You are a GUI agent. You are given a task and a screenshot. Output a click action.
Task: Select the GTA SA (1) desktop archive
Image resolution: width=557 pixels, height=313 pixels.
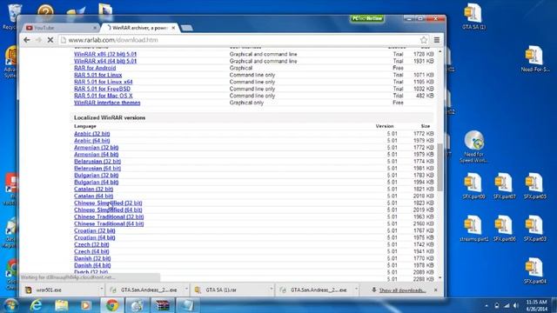tap(473, 17)
